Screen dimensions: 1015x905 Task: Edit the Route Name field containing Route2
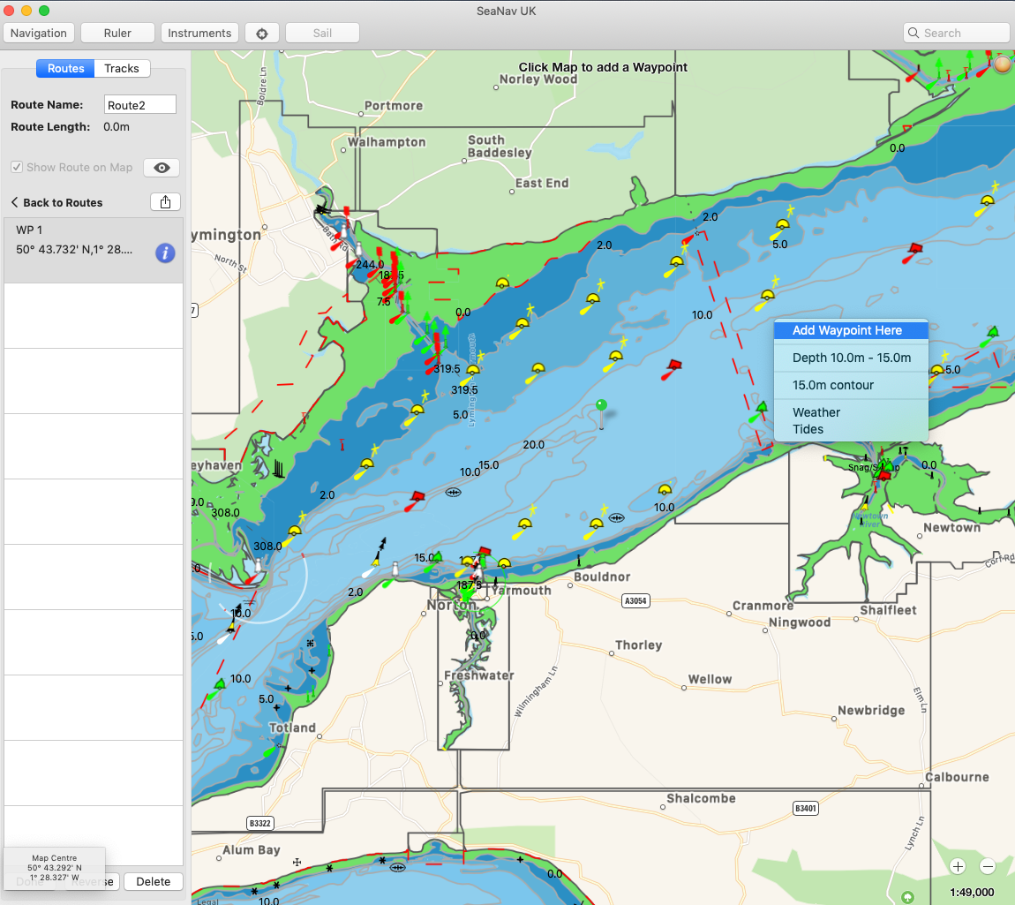click(139, 105)
